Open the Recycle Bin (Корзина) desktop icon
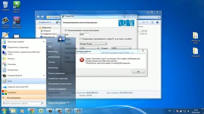 5,6
